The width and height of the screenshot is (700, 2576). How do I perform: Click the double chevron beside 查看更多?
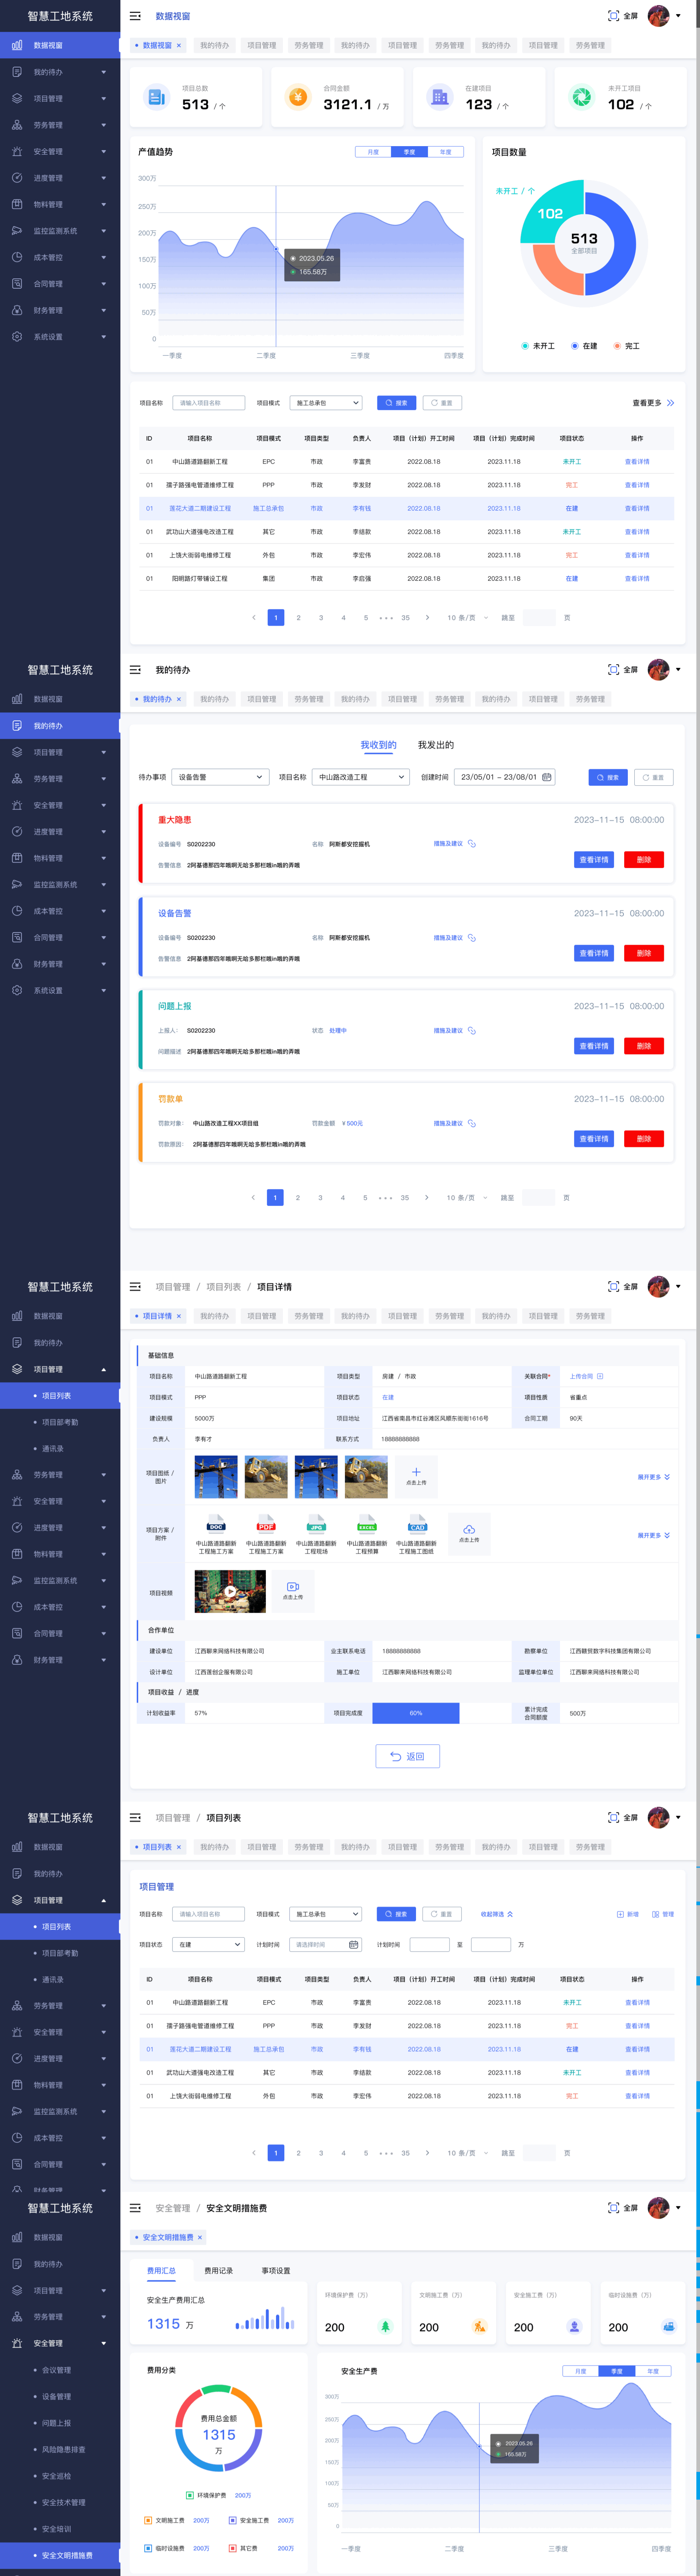click(x=670, y=403)
